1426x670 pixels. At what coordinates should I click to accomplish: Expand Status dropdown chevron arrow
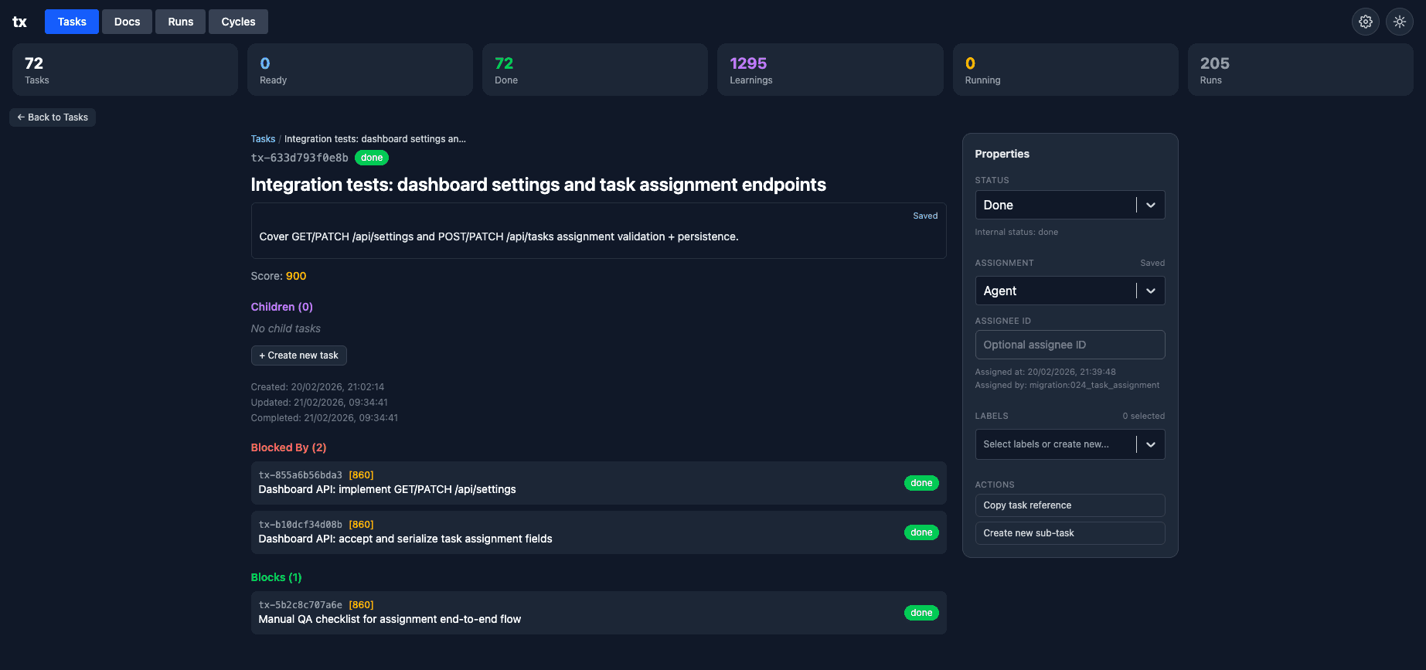1151,205
